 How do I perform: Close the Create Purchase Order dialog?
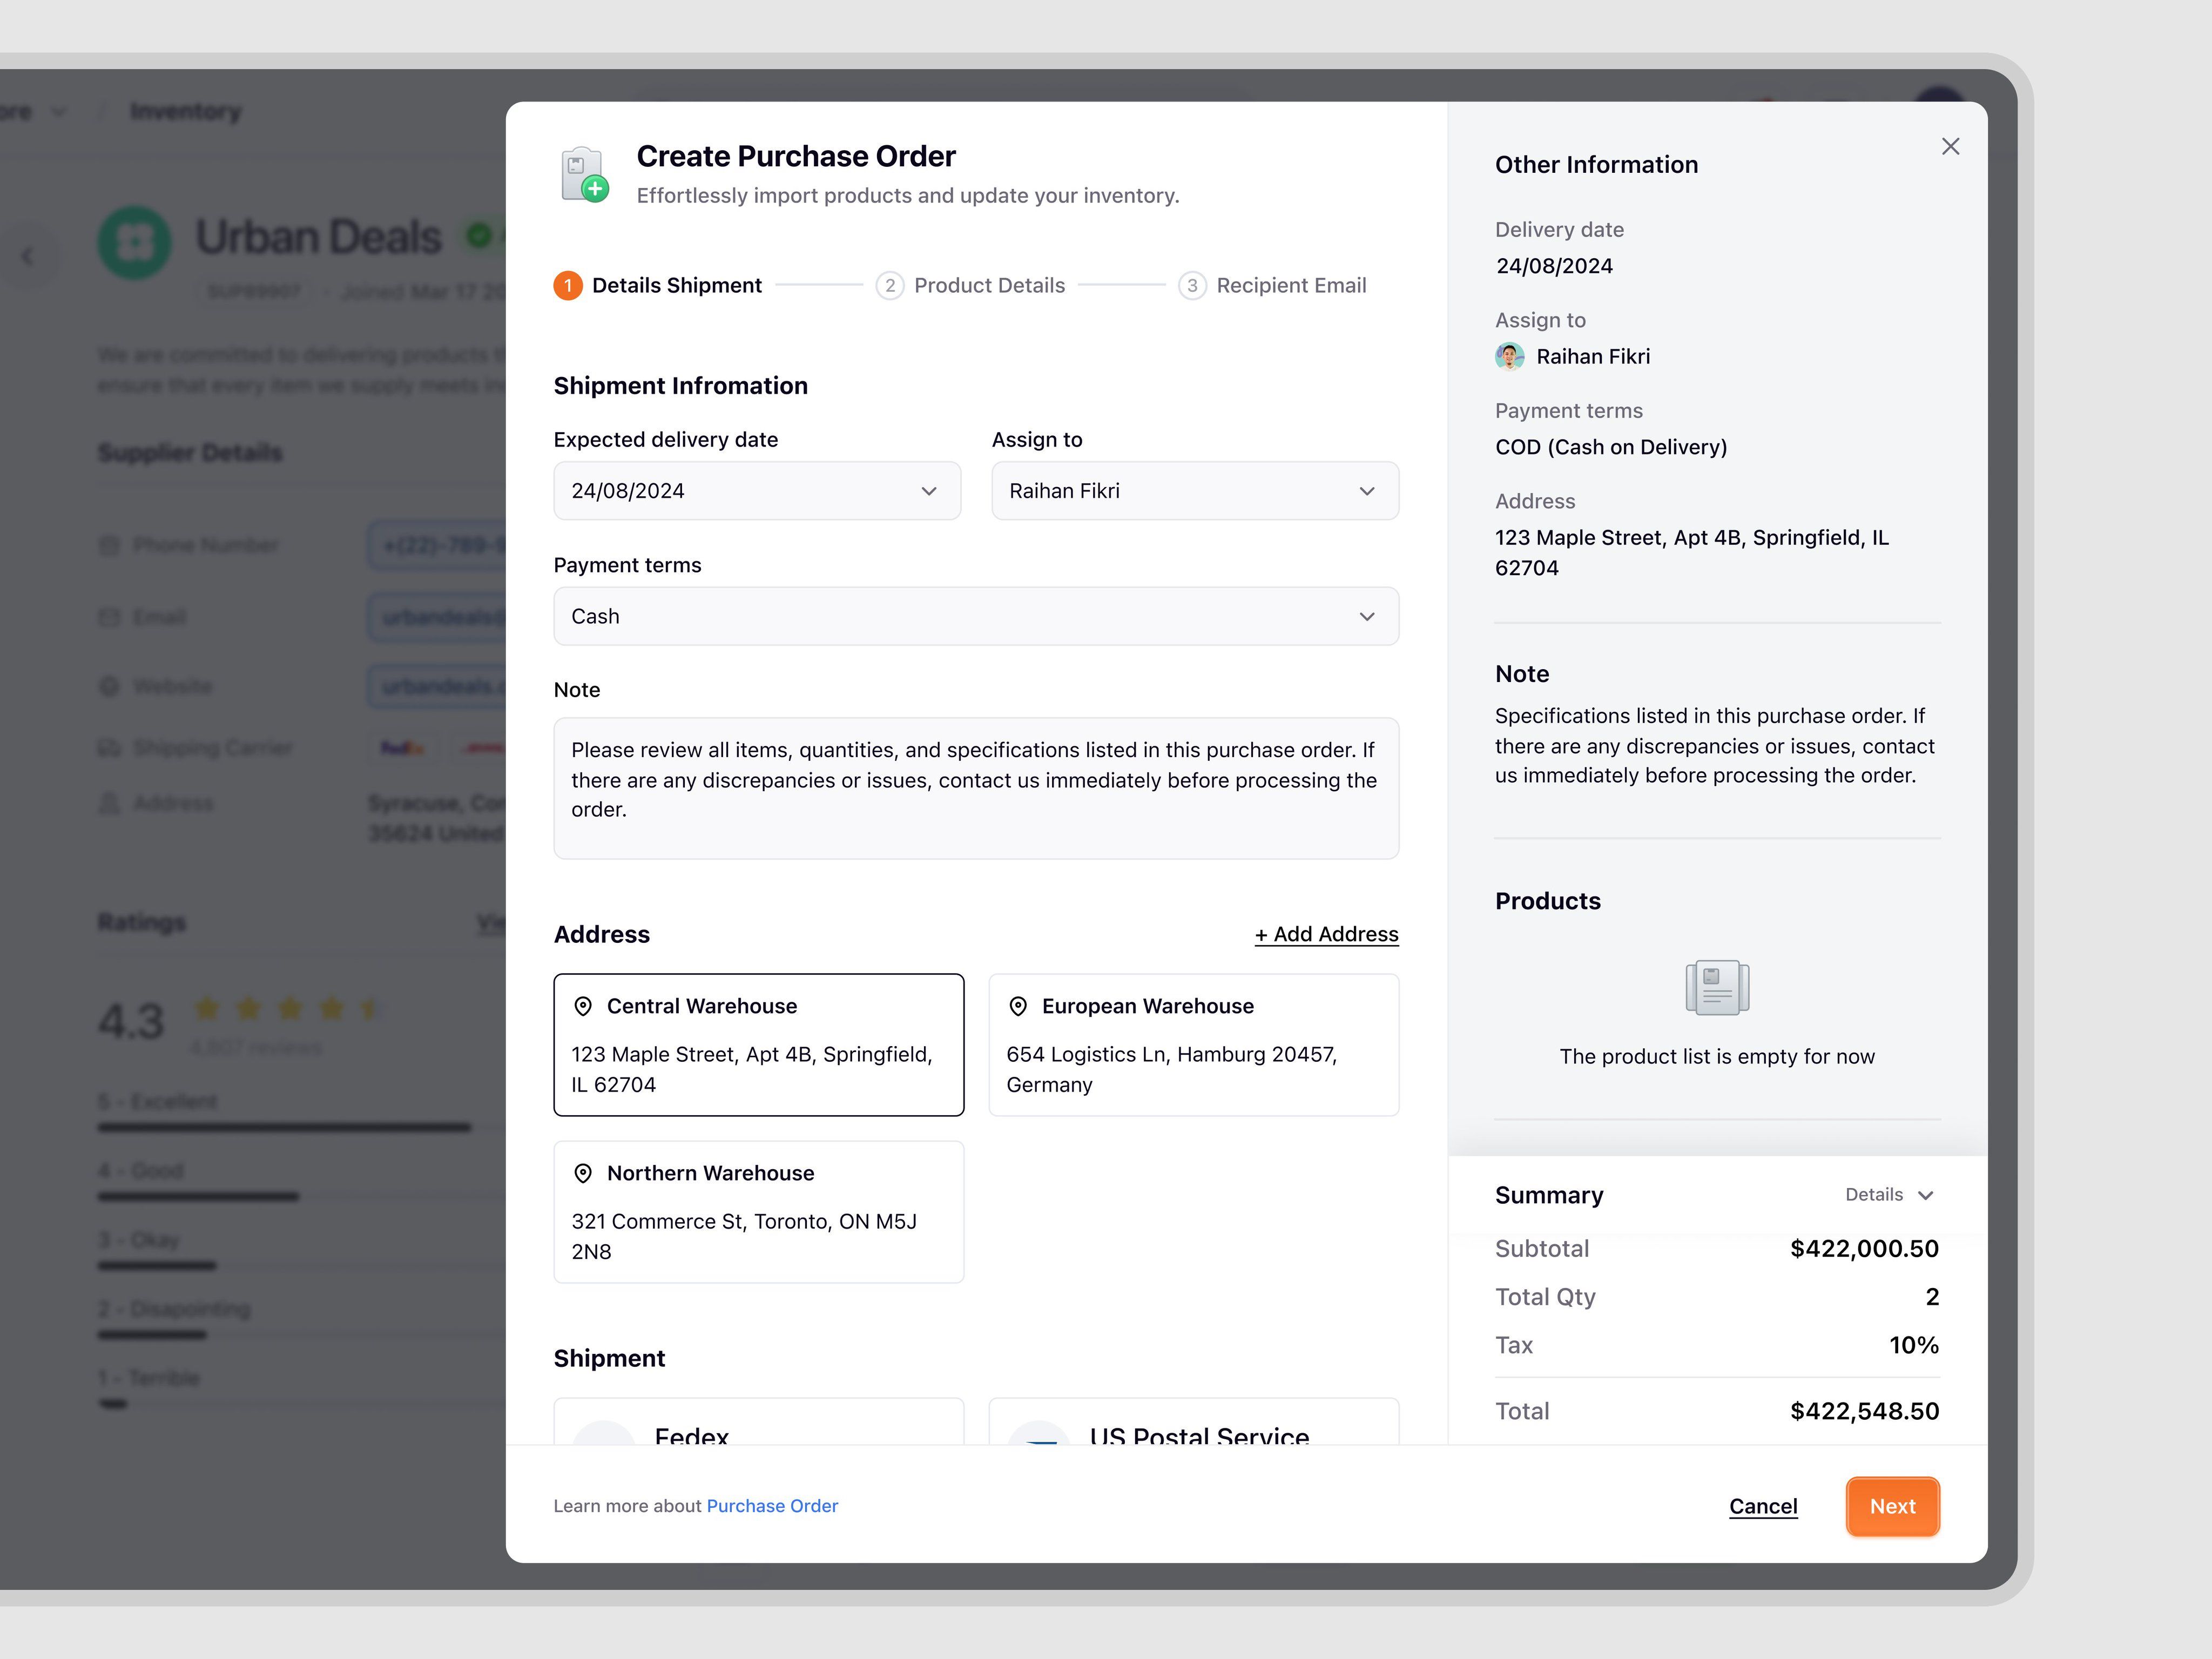click(x=1949, y=147)
